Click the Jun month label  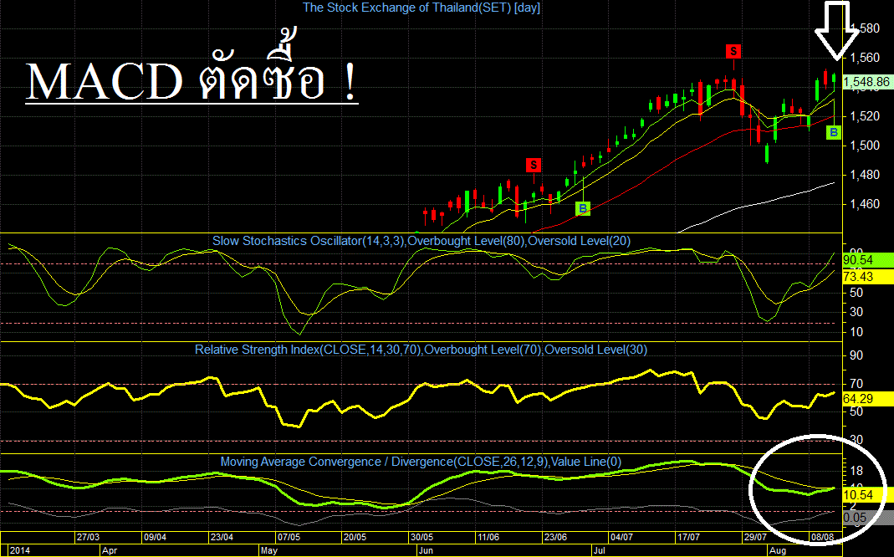click(x=426, y=551)
